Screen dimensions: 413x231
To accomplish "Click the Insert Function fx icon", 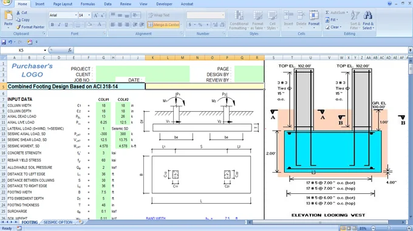I will pyautogui.click(x=70, y=50).
